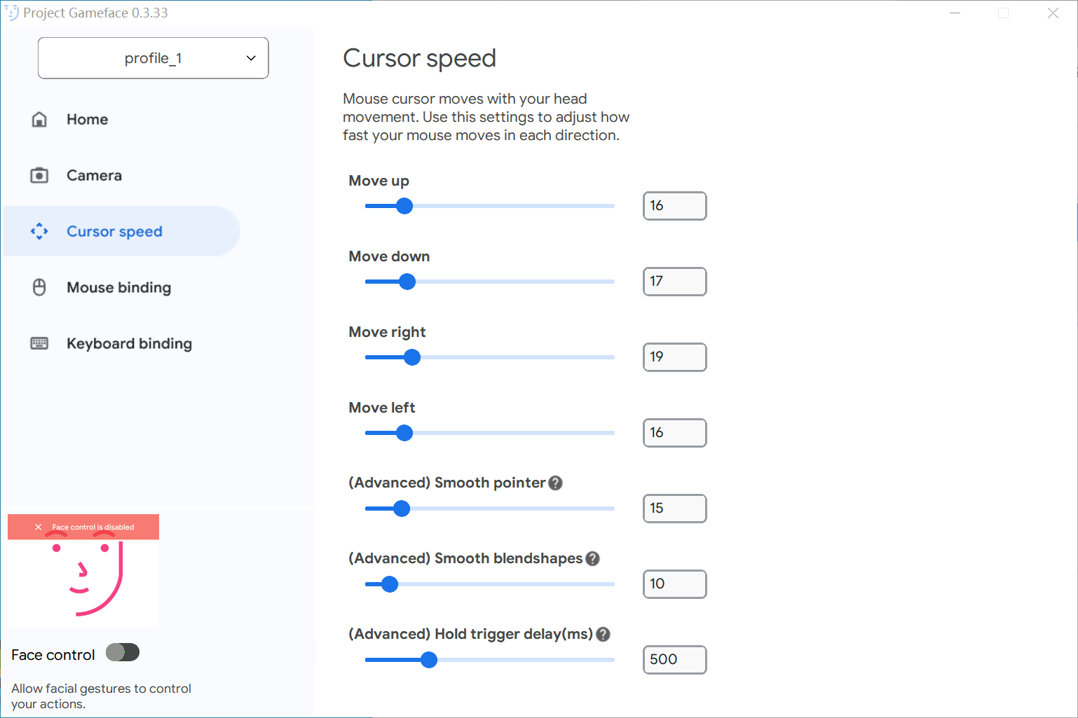Click the Move down value field
This screenshot has height=718, width=1078.
pos(674,282)
